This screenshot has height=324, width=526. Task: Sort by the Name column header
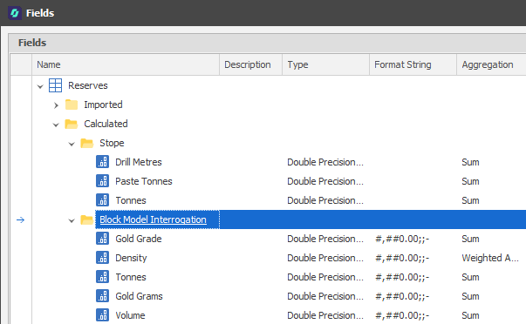(x=126, y=64)
